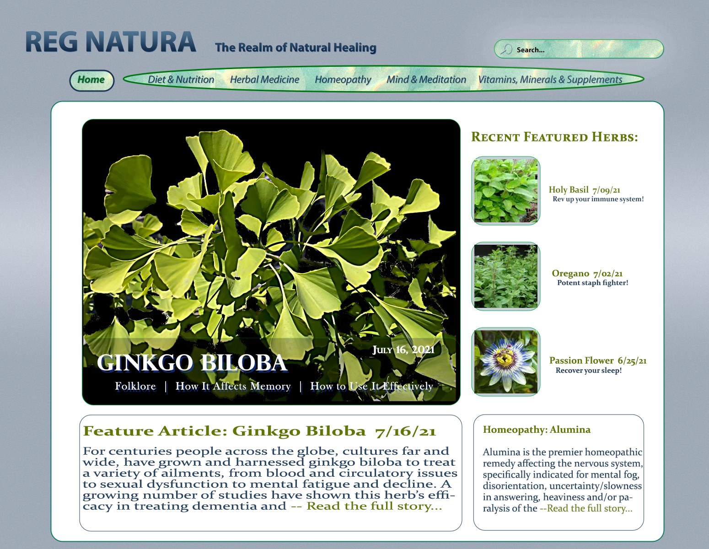Image resolution: width=709 pixels, height=549 pixels.
Task: Click the REG NATURA site logo
Action: (x=111, y=42)
